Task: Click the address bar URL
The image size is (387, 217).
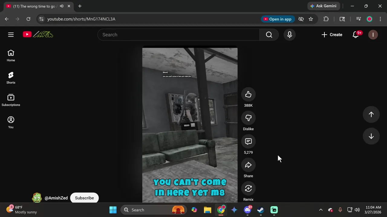Action: 81,19
